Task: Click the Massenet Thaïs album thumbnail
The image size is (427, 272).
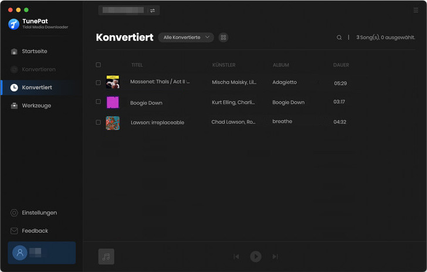Action: point(113,83)
